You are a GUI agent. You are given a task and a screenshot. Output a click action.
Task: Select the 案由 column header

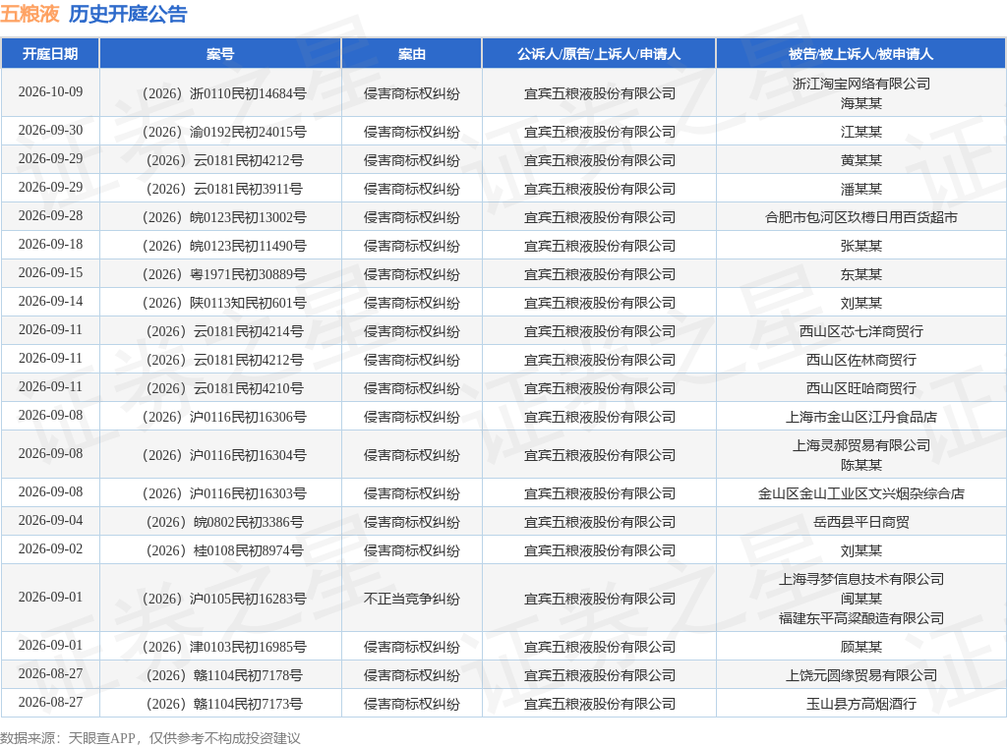tap(412, 54)
